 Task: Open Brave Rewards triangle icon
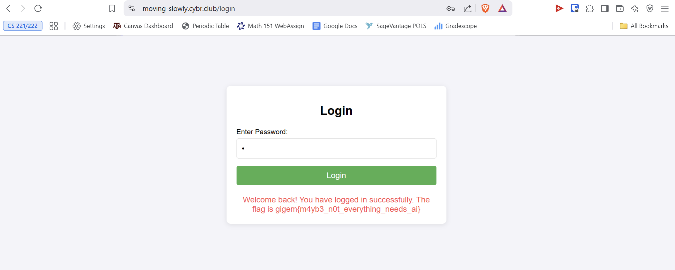point(502,8)
